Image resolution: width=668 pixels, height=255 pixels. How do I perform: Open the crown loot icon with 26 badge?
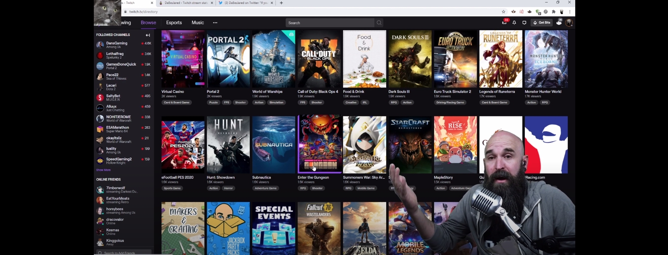click(x=559, y=23)
